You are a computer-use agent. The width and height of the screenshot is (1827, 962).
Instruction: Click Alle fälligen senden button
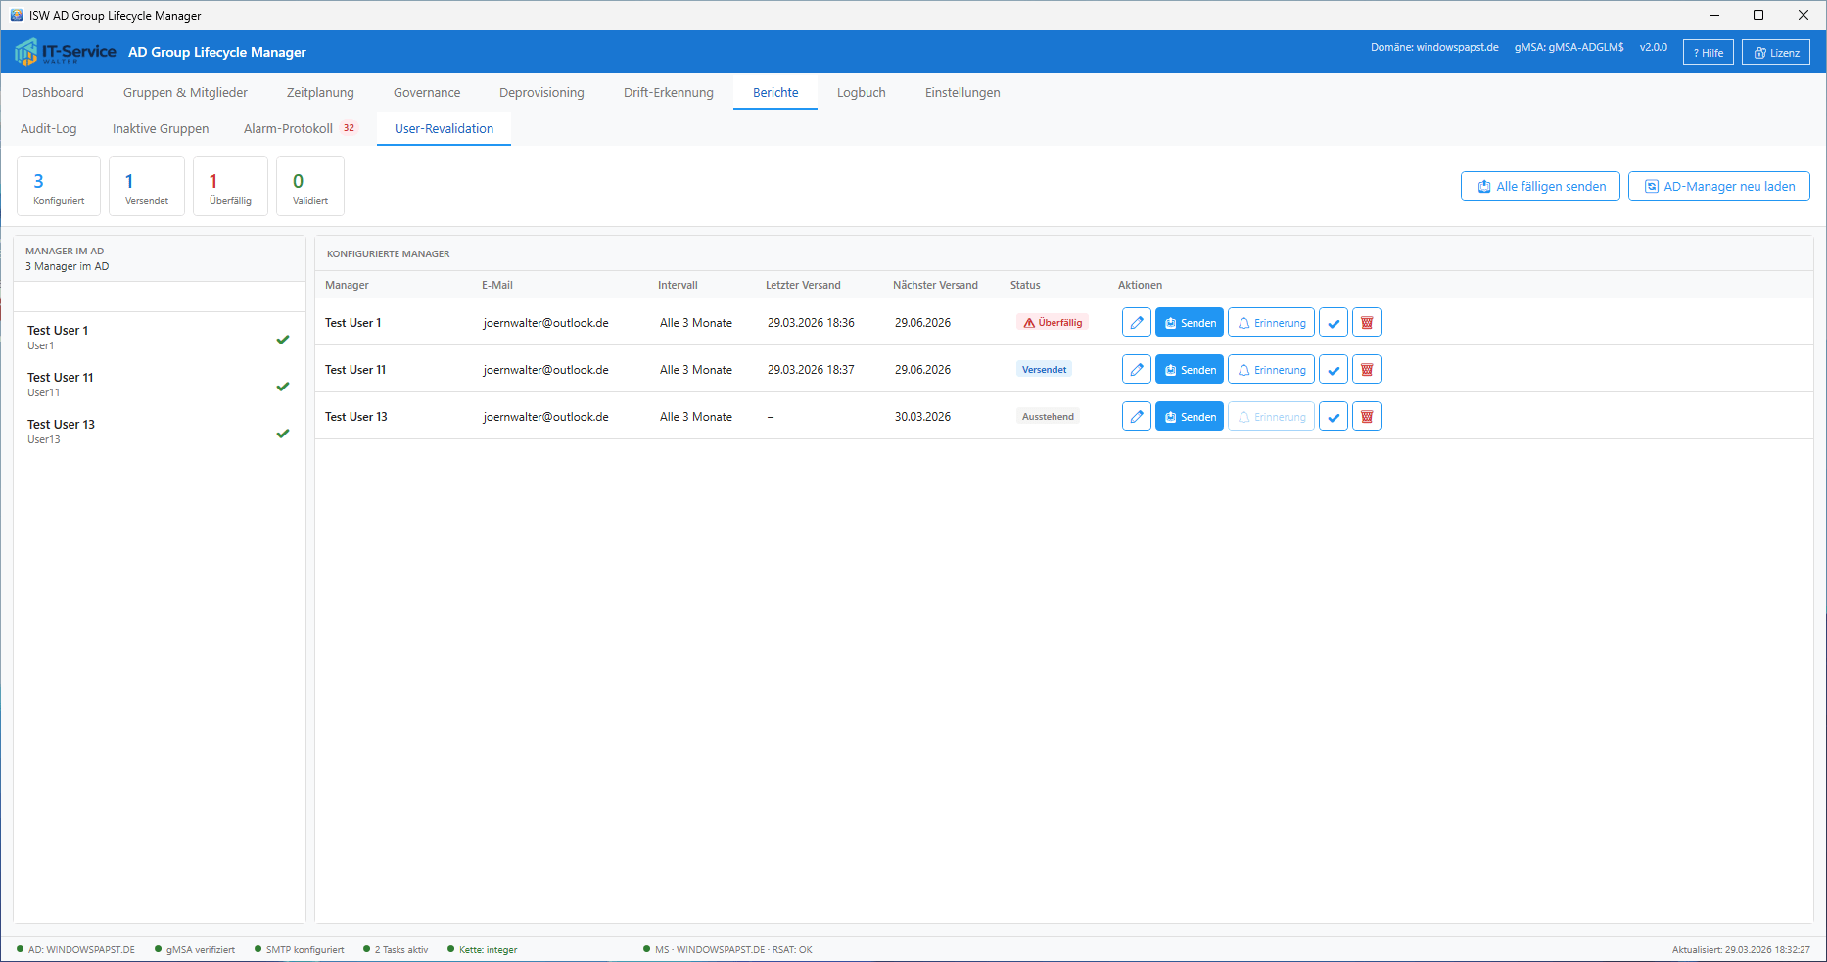(x=1539, y=187)
